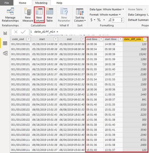
Task: Cancel formula with the X icon
Action: pos(16,32)
